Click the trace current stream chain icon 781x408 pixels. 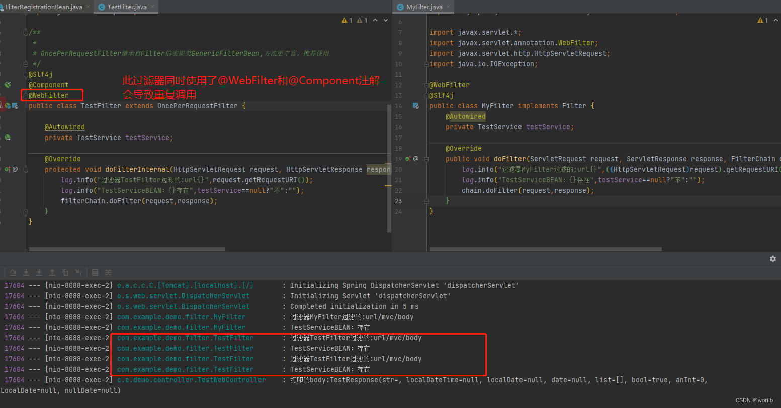pos(108,273)
